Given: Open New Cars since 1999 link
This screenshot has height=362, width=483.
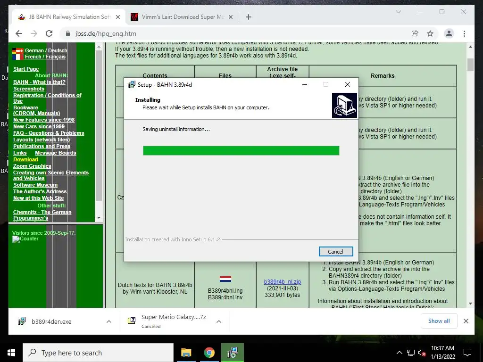Looking at the screenshot, I should click(x=39, y=126).
